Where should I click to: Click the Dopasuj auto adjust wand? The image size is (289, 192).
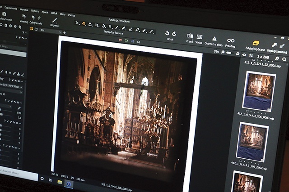[x=55, y=20]
